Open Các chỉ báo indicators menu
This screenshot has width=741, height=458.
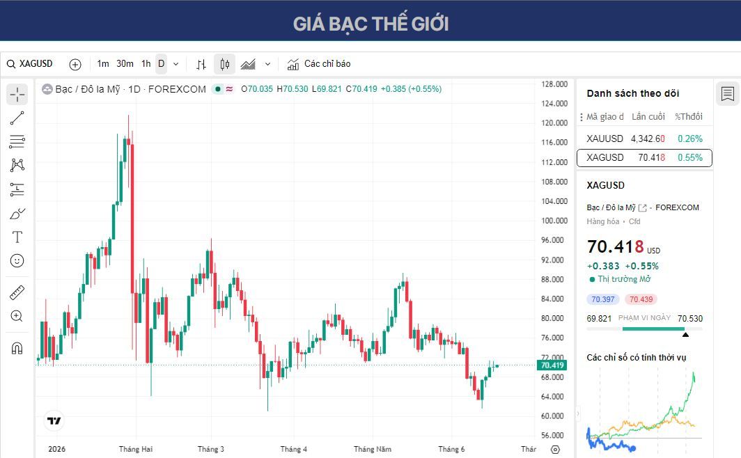click(x=319, y=64)
